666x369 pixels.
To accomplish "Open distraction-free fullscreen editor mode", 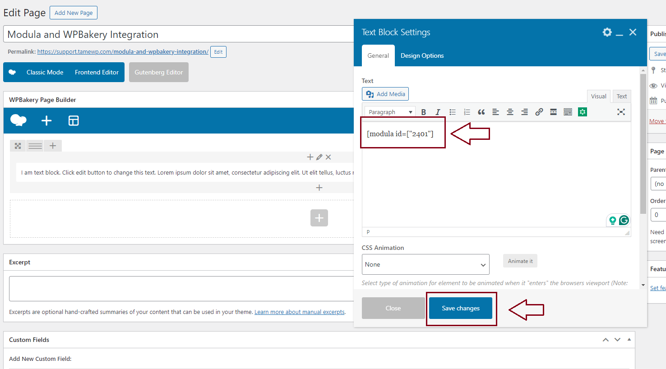I will tap(621, 112).
